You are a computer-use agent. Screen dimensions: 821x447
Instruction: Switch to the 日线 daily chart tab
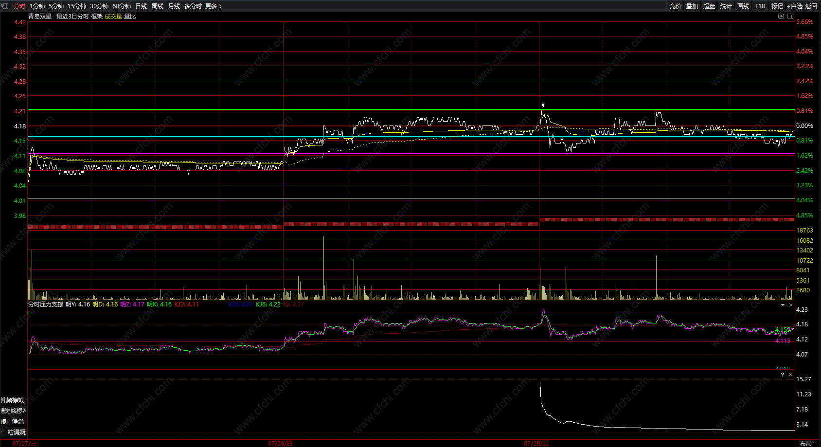pos(141,6)
